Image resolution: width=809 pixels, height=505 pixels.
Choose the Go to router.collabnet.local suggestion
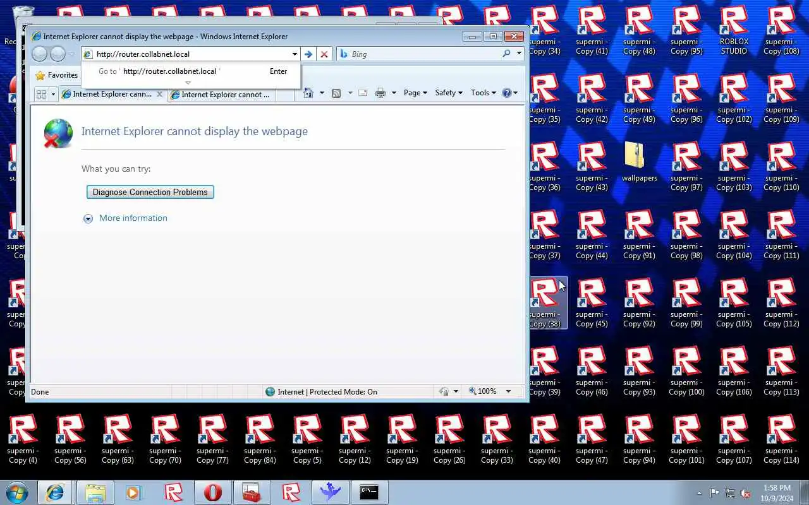point(190,71)
